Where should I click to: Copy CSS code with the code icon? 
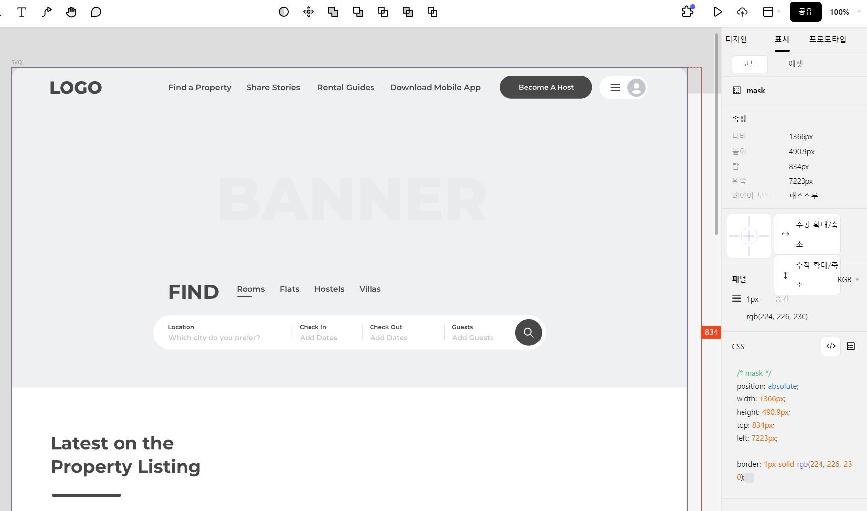pyautogui.click(x=831, y=346)
